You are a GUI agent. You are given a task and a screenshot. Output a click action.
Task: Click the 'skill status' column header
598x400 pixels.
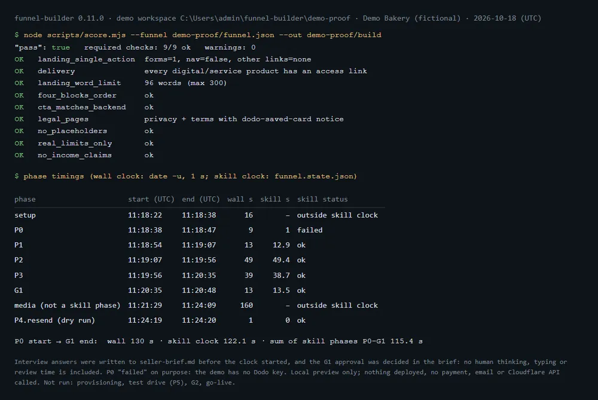pyautogui.click(x=322, y=199)
